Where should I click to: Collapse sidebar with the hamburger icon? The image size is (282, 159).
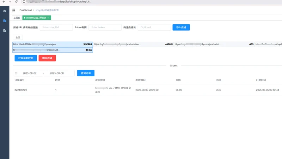14,10
